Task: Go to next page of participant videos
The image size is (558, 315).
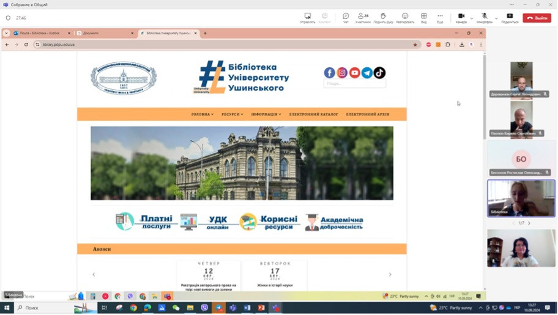Action: coord(529,223)
